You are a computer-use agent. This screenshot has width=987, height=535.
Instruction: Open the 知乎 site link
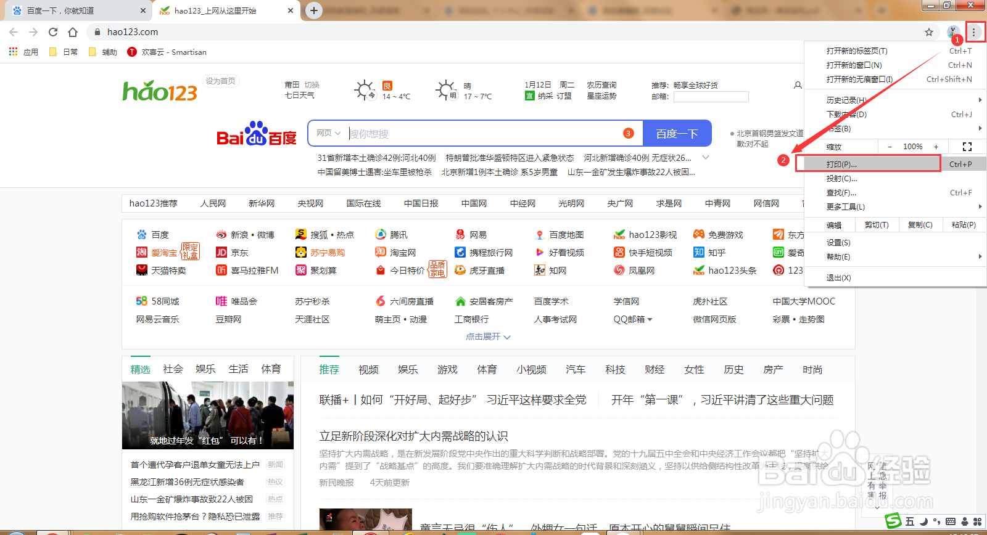point(710,253)
